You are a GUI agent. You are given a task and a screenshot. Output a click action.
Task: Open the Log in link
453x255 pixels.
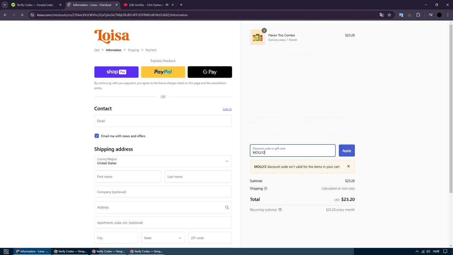(x=227, y=109)
